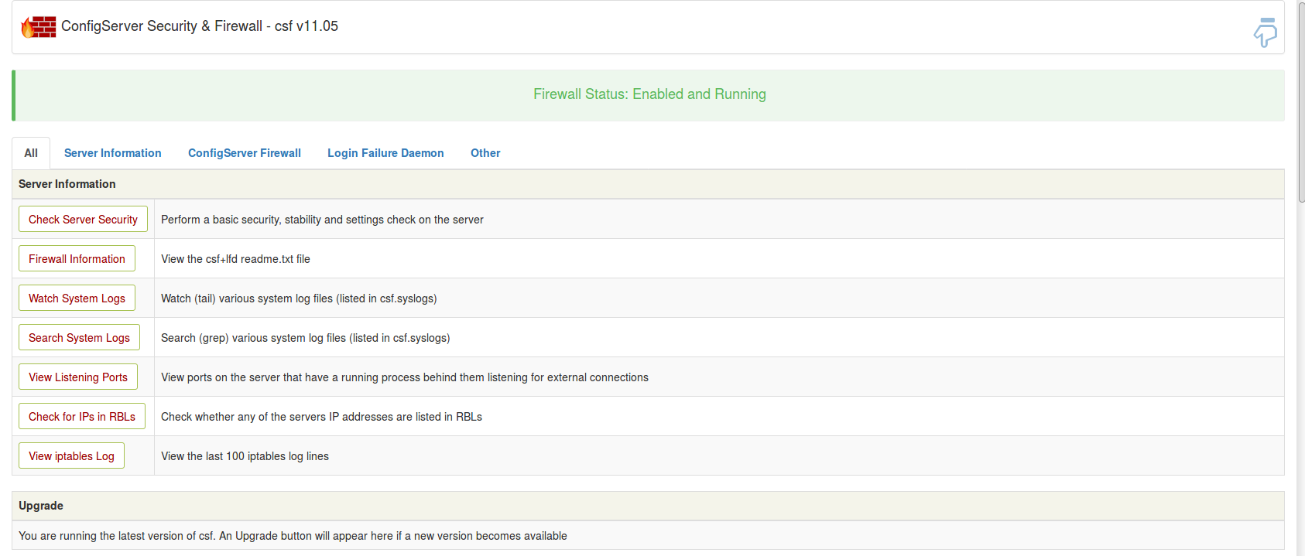Viewport: 1305px width, 556px height.
Task: Open View Listening Ports
Action: coord(78,377)
